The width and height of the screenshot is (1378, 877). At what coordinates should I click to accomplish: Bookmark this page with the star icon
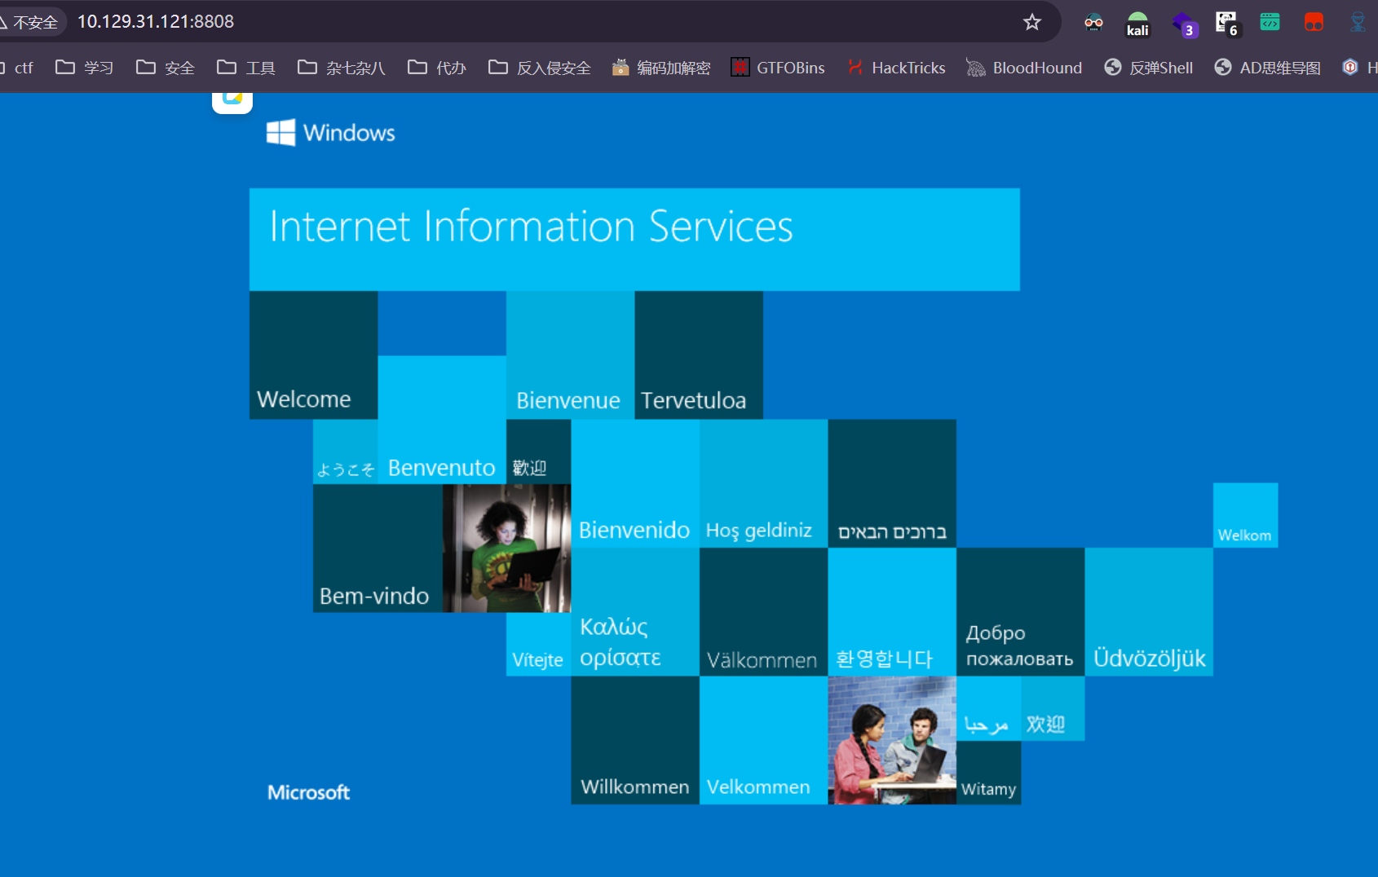[x=1032, y=22]
